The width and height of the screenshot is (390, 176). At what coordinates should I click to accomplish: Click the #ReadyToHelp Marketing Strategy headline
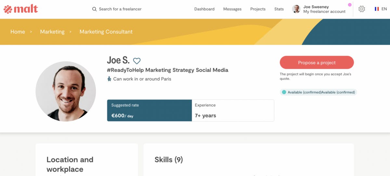pos(168,70)
